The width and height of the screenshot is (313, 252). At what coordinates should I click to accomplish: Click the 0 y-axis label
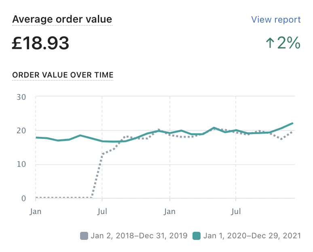23,198
